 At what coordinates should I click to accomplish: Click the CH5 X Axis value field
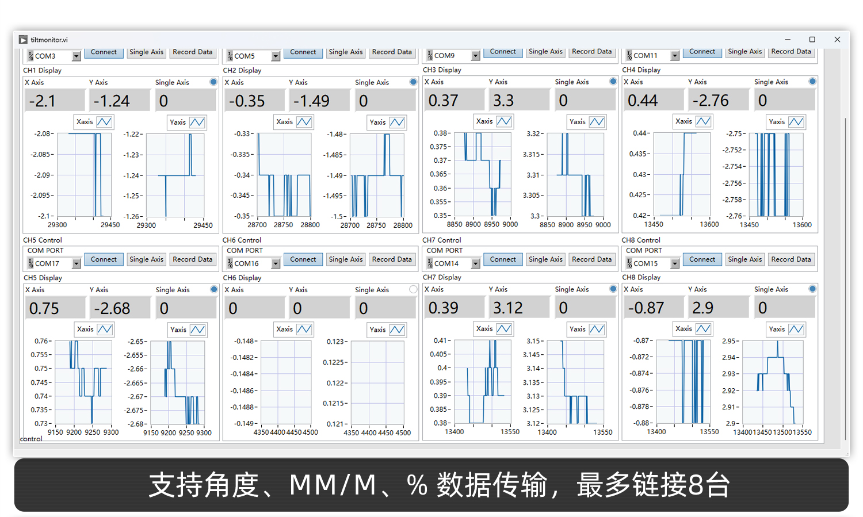click(55, 309)
